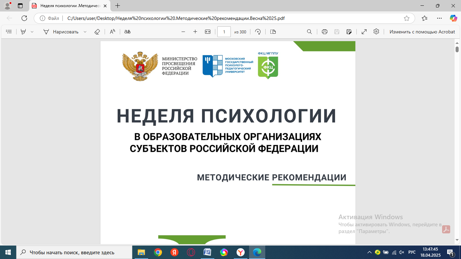Open File Explorer from taskbar

coord(141,252)
